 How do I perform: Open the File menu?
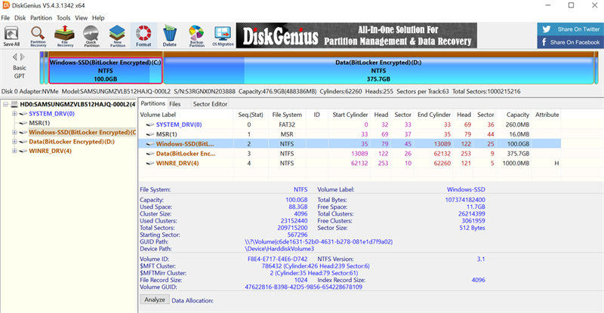[x=5, y=17]
